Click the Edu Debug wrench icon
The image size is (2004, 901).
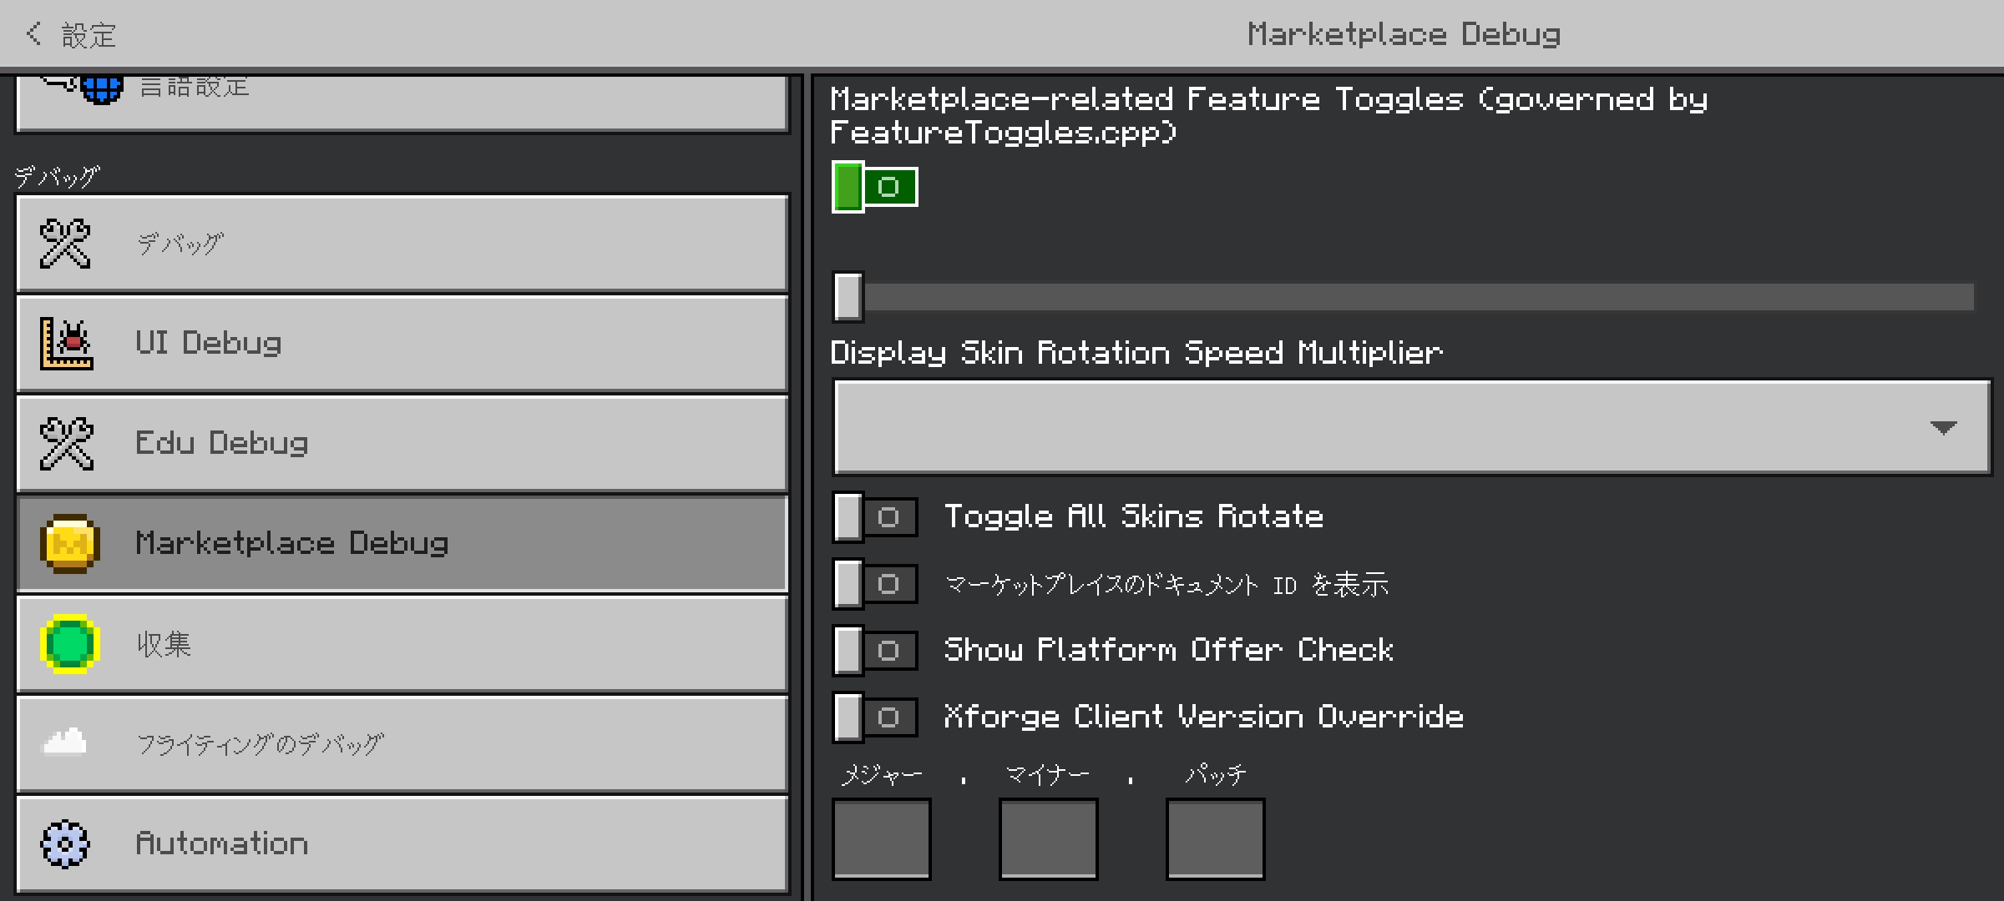(66, 444)
